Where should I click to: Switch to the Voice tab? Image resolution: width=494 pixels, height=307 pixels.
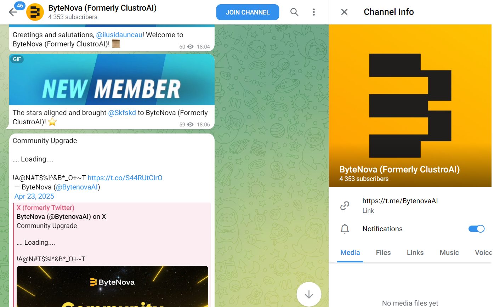tap(483, 252)
